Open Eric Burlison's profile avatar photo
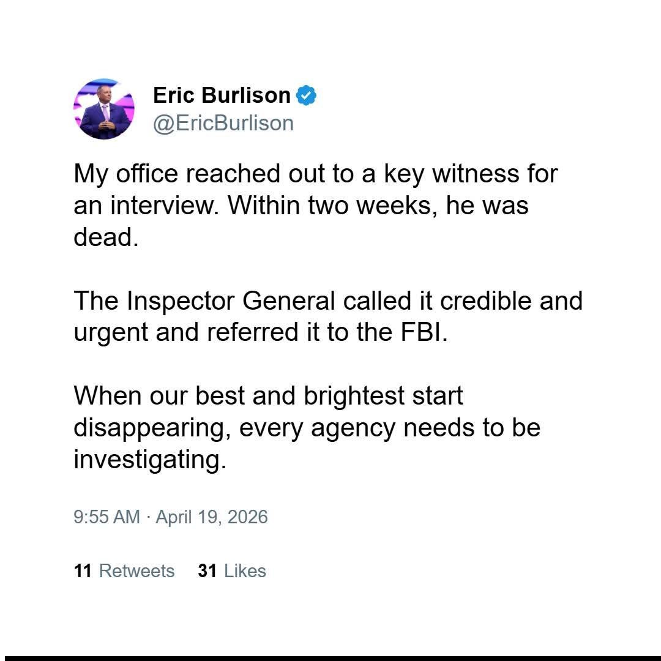The image size is (661, 661). 103,109
